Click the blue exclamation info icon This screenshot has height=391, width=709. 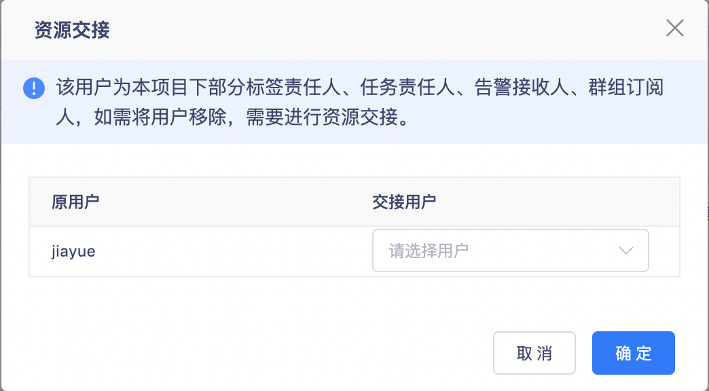click(34, 88)
